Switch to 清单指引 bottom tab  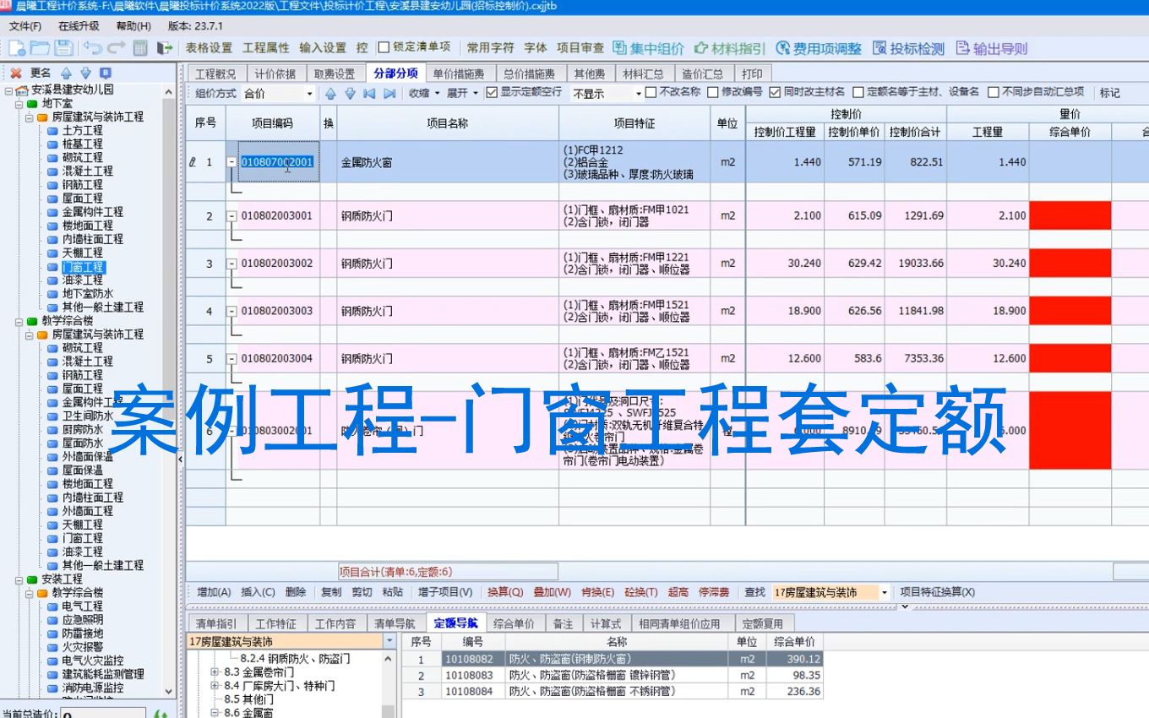pyautogui.click(x=216, y=624)
